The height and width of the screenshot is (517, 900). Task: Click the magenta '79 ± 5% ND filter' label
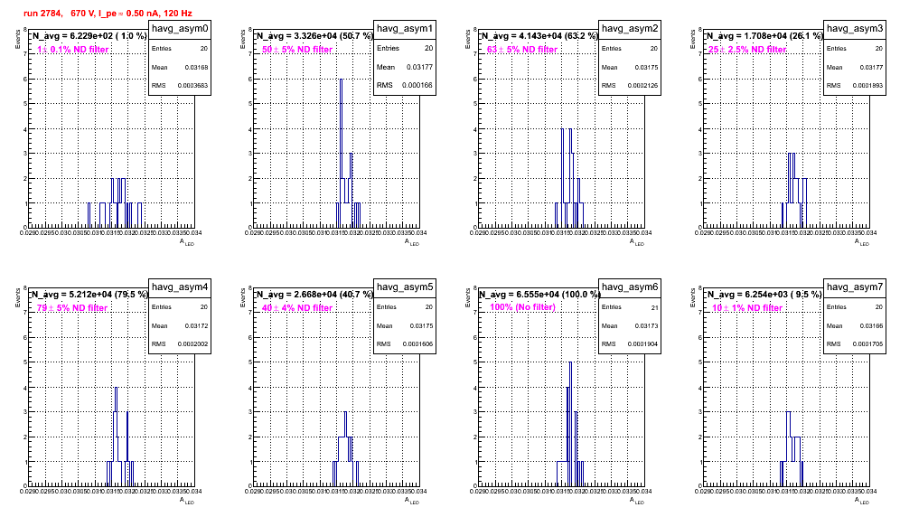(x=72, y=308)
